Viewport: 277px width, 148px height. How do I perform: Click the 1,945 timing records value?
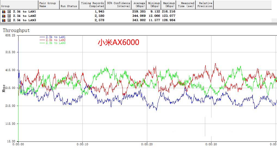click(x=100, y=11)
